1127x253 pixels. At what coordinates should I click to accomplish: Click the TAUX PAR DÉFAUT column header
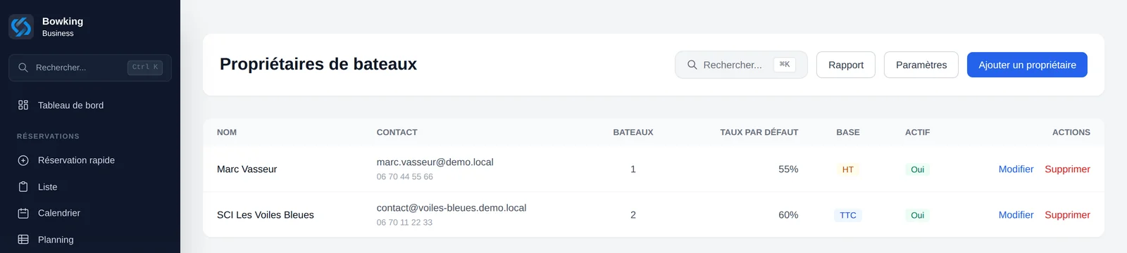click(x=759, y=132)
